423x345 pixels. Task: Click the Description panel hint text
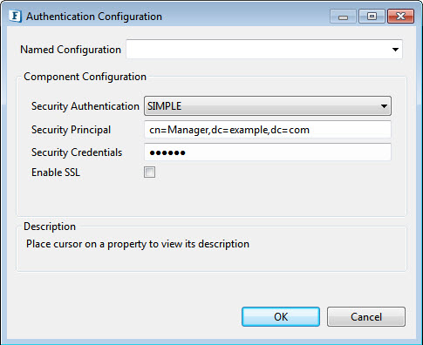point(138,244)
